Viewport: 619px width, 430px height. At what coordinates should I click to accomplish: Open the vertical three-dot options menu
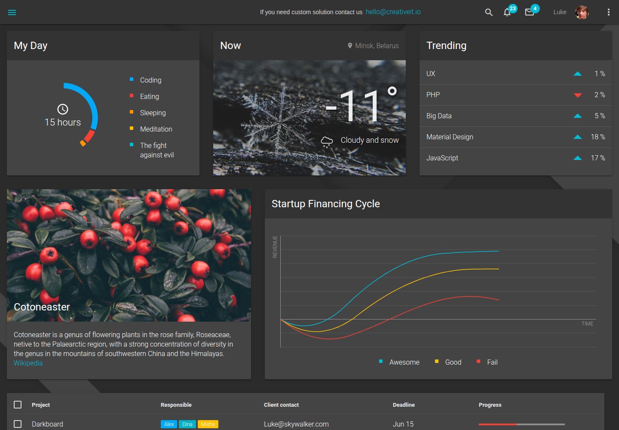[x=609, y=12]
